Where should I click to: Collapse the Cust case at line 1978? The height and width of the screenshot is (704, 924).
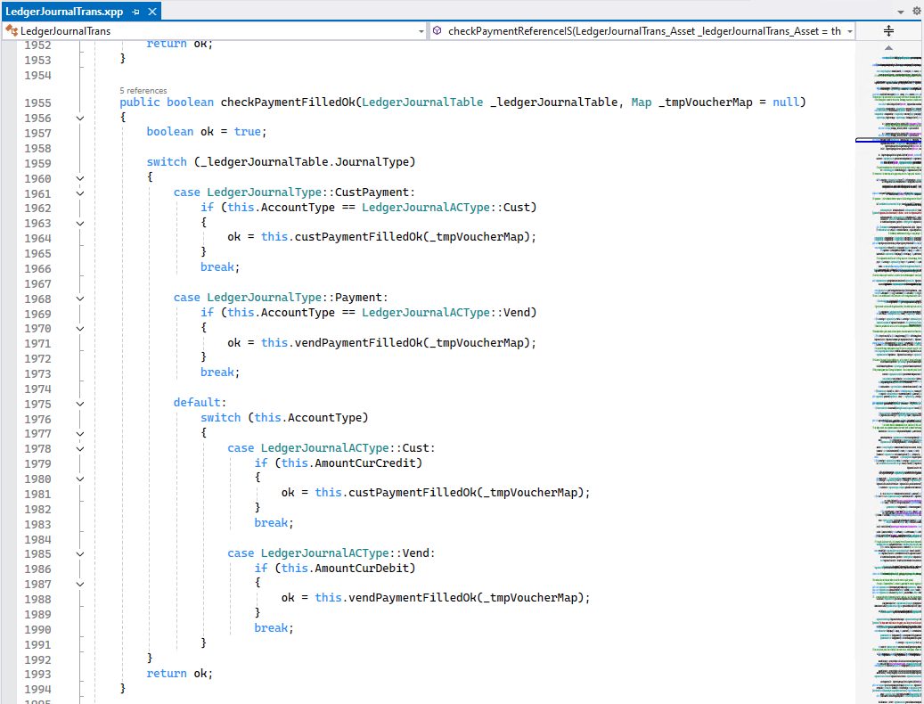tap(80, 449)
